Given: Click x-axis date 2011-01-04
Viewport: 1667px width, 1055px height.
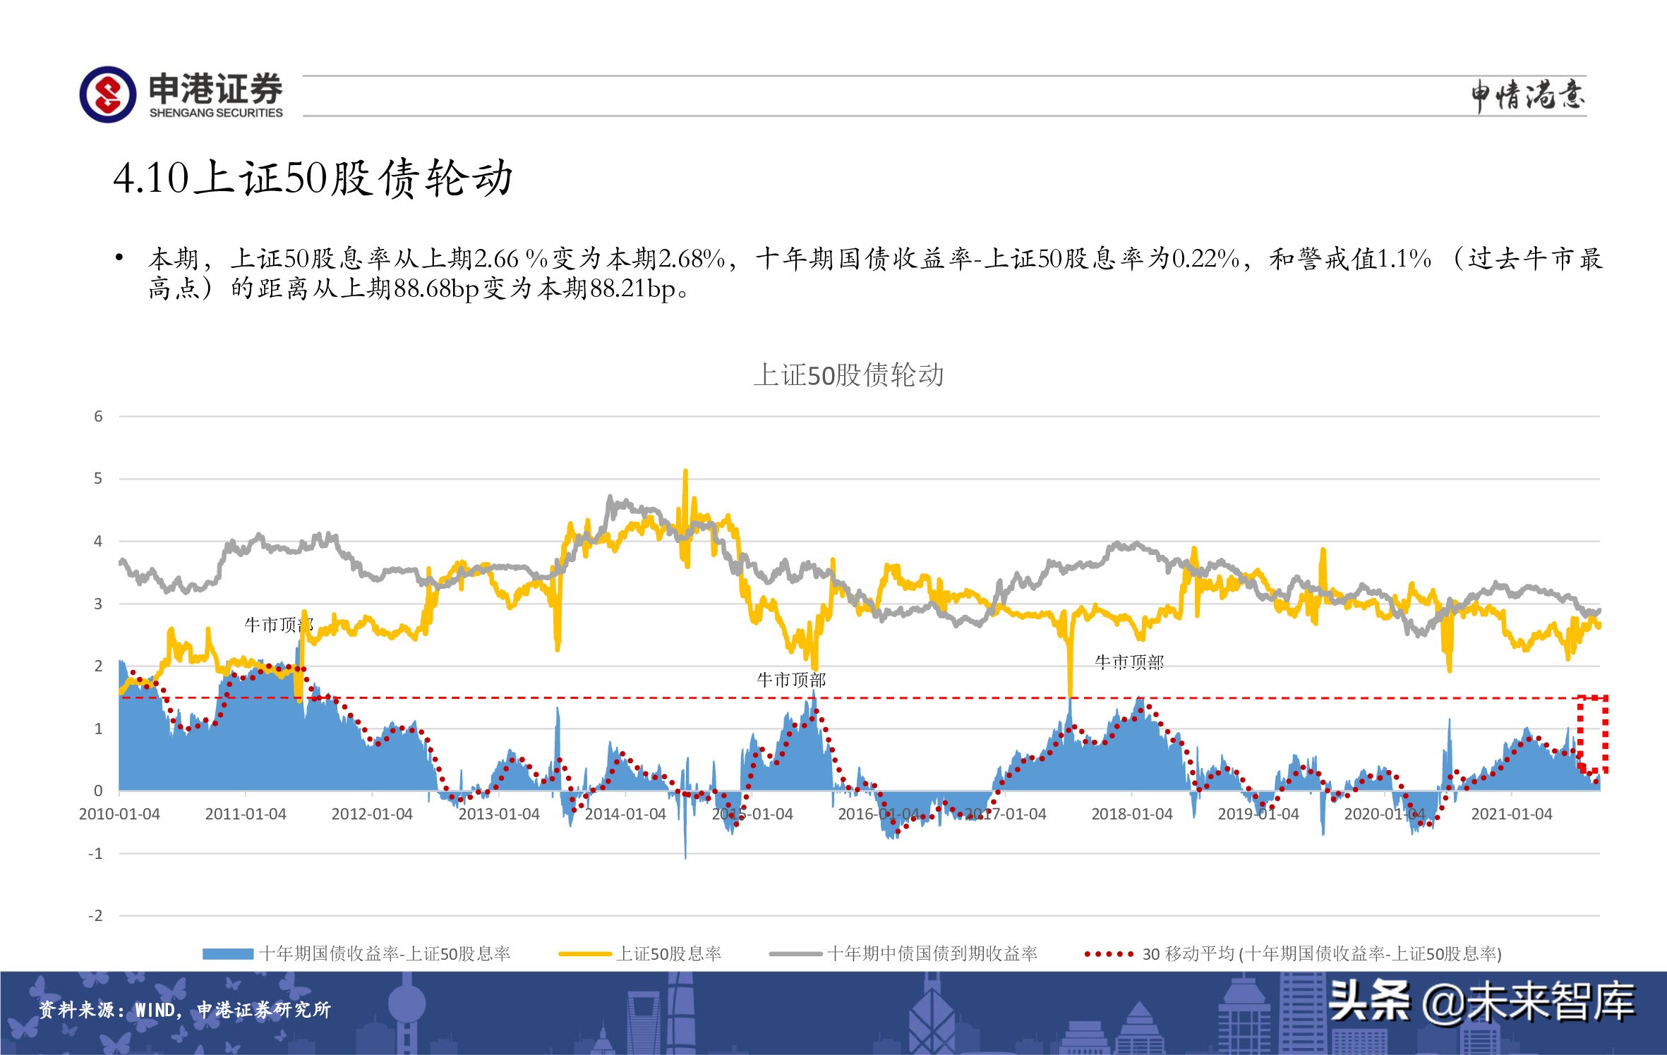Looking at the screenshot, I should (x=246, y=814).
